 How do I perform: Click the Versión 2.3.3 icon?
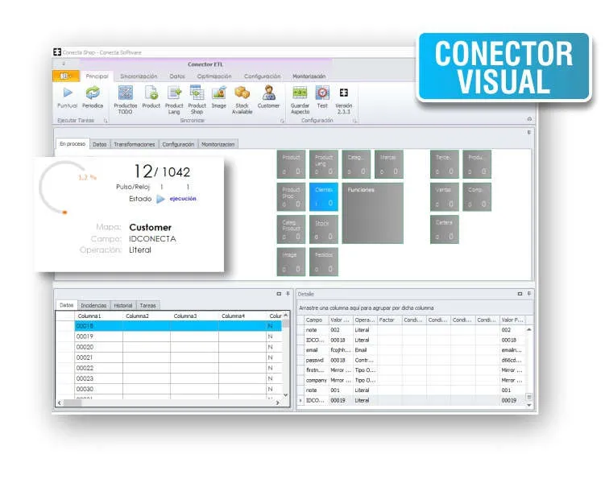click(x=343, y=93)
